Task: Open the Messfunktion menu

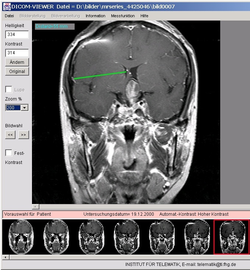Action: [x=123, y=16]
